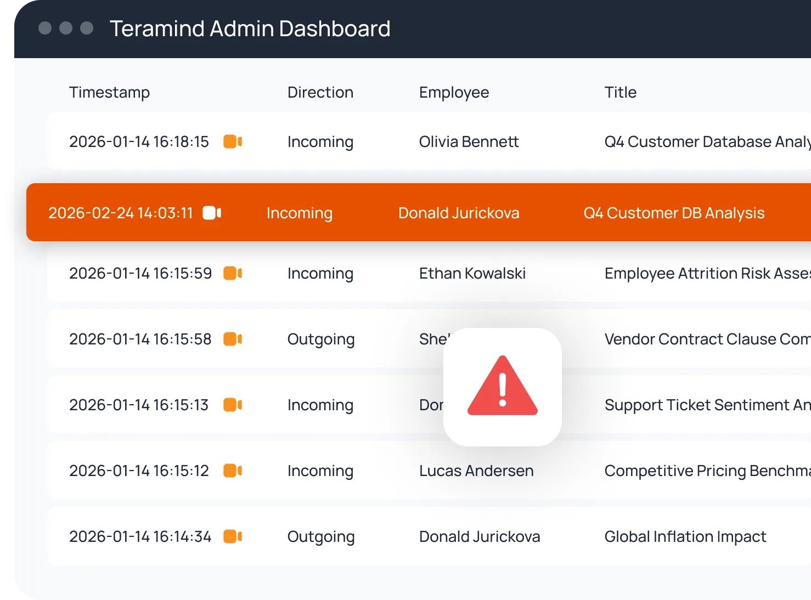Select timestamp 2026-01-14 16:15:12
811x600 pixels.
(x=139, y=471)
